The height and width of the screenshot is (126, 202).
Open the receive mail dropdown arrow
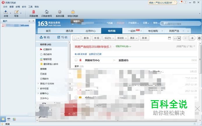pyautogui.click(x=11, y=13)
